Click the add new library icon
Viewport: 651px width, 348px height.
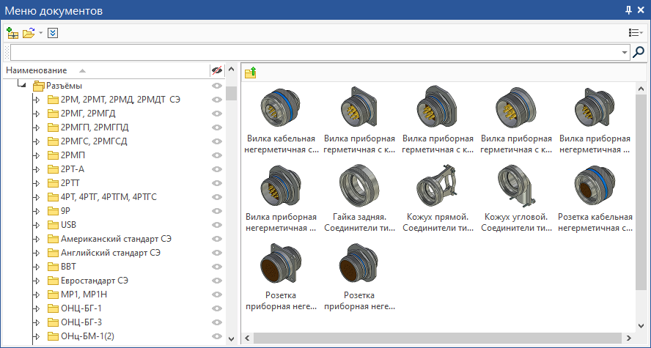(12, 33)
